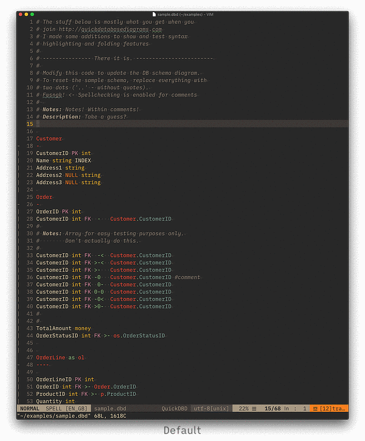Click the QuickDBD filetype label

pos(175,409)
